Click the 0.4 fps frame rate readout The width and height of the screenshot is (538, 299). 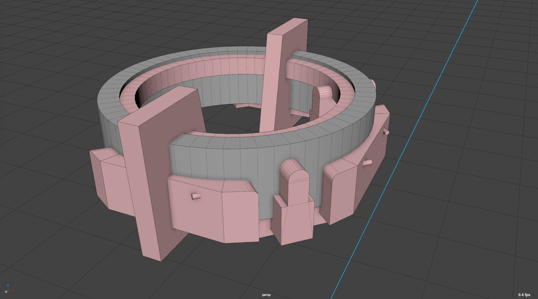click(524, 295)
